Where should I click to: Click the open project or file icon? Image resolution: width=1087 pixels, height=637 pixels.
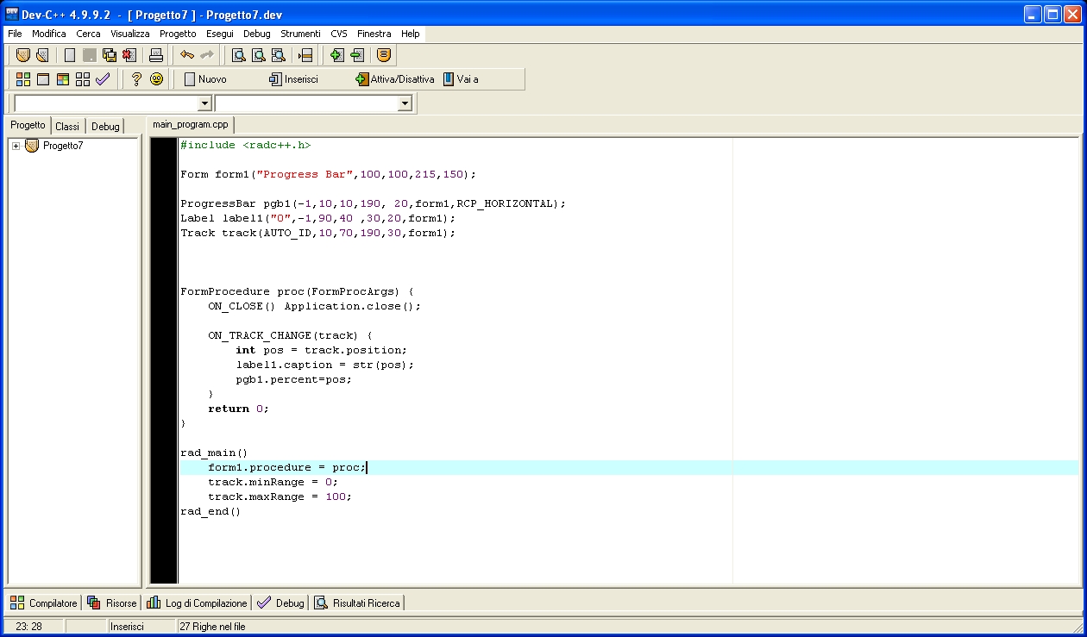coord(42,55)
